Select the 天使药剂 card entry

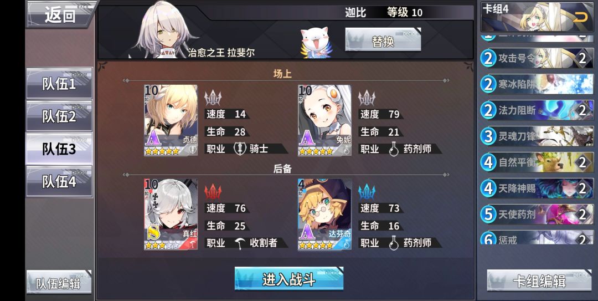(x=537, y=215)
